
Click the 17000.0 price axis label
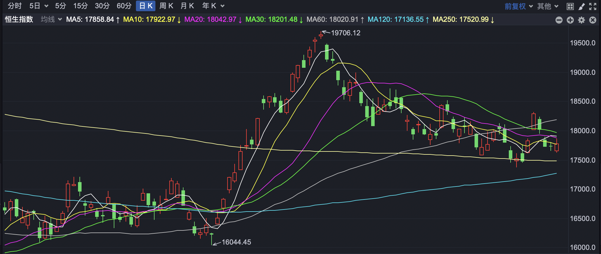pyautogui.click(x=583, y=189)
